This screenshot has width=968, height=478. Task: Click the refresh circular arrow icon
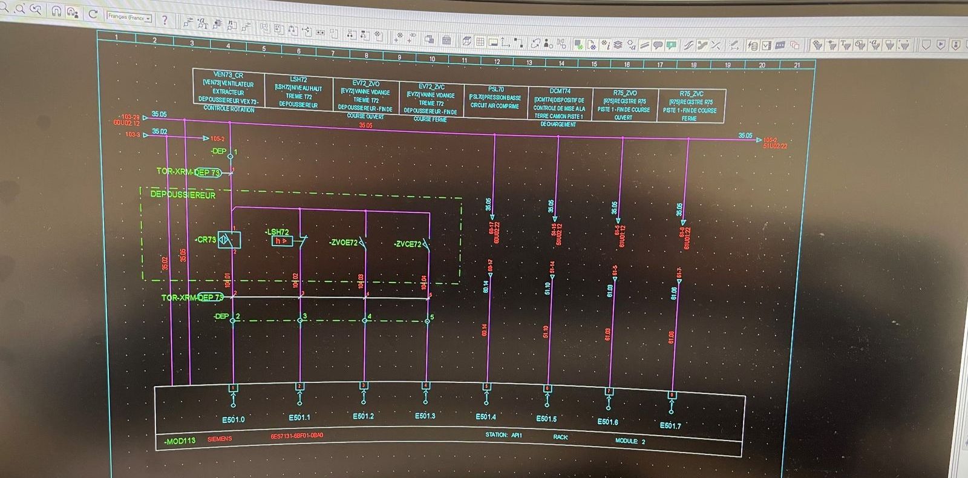(x=93, y=13)
